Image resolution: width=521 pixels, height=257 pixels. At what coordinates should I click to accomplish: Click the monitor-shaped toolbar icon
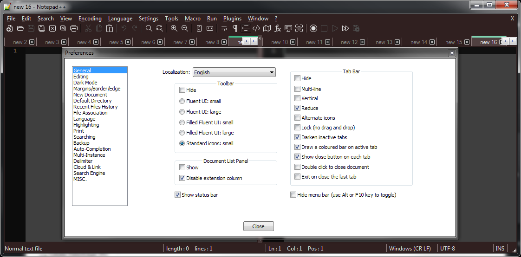click(288, 28)
